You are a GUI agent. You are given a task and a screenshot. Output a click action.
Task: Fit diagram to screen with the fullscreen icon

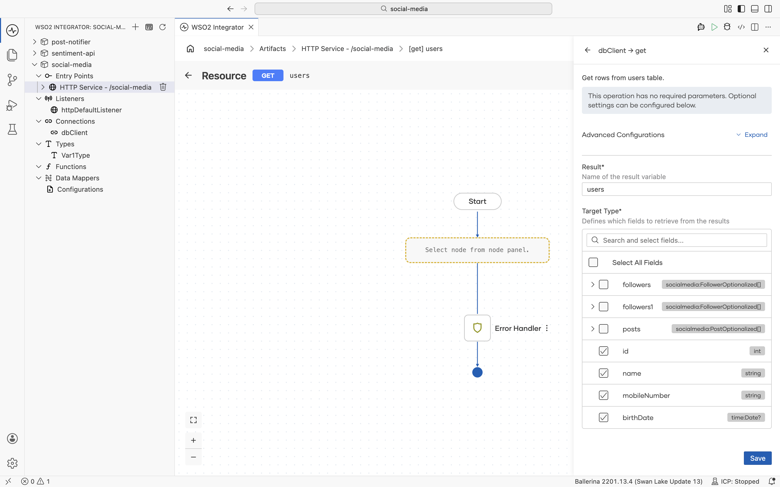pos(193,420)
